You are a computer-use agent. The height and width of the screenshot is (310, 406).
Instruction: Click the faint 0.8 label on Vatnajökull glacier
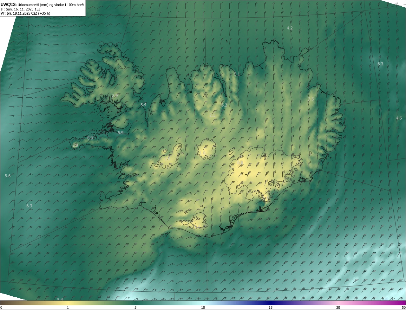(x=240, y=163)
